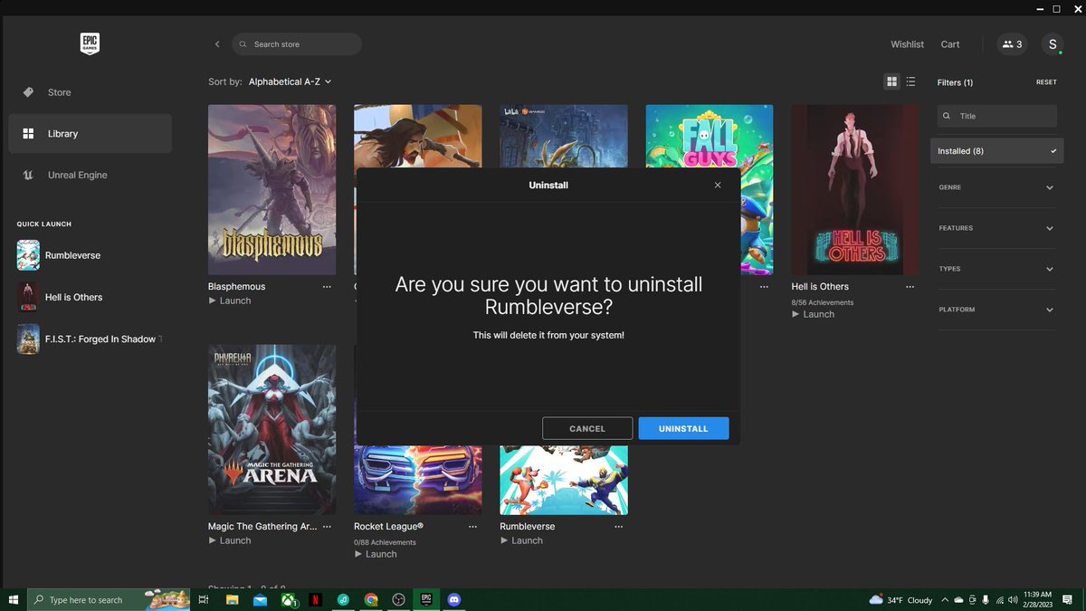Open File Explorer from the taskbar

coord(232,600)
